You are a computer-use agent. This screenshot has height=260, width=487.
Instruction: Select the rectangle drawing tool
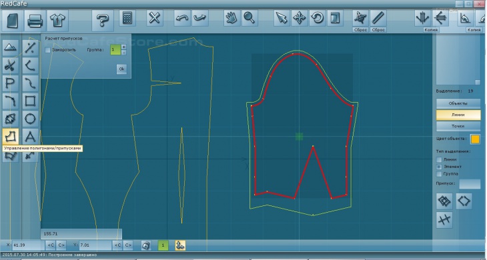(x=30, y=101)
